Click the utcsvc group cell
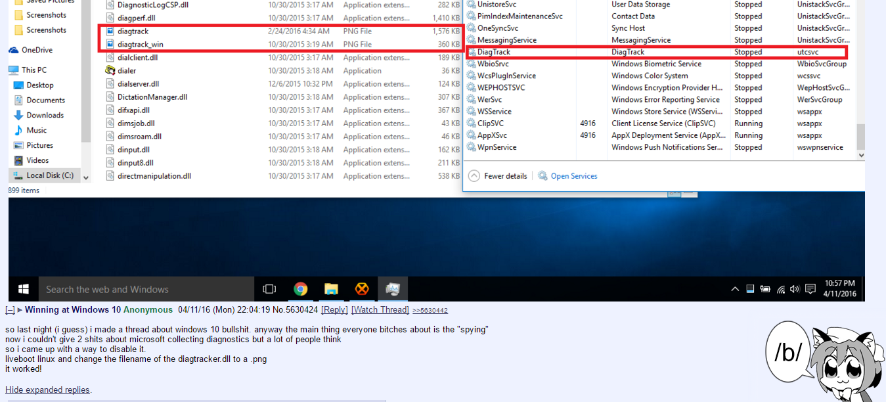The image size is (886, 402). [808, 52]
